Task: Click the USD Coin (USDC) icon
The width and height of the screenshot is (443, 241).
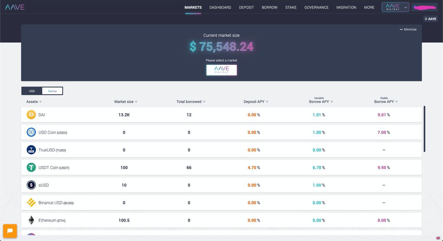Action: point(31,132)
